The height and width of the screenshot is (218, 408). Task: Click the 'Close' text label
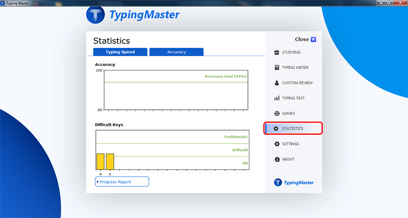point(302,39)
